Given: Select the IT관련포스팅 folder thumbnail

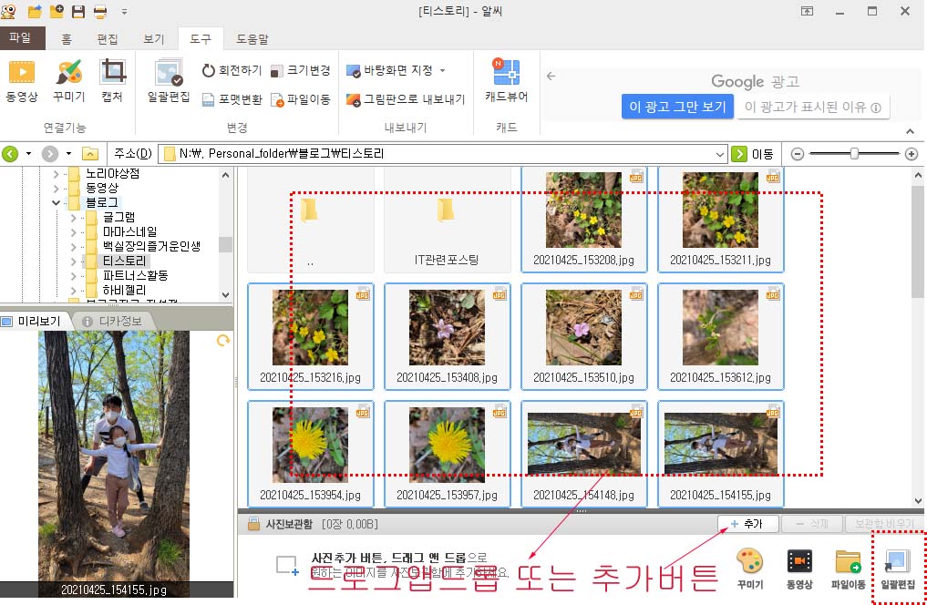Looking at the screenshot, I should (447, 220).
